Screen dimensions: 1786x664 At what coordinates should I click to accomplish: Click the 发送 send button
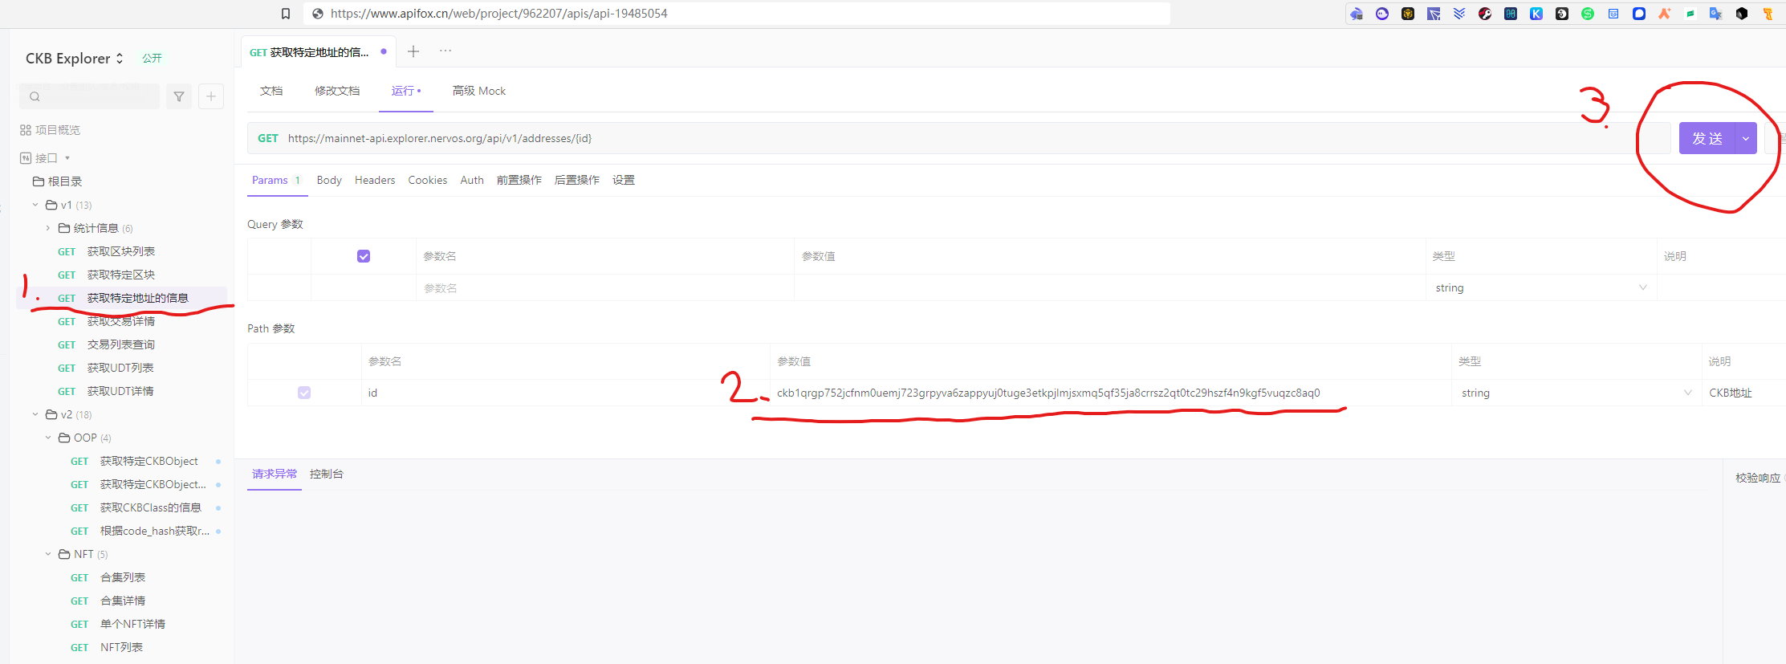(x=1707, y=138)
